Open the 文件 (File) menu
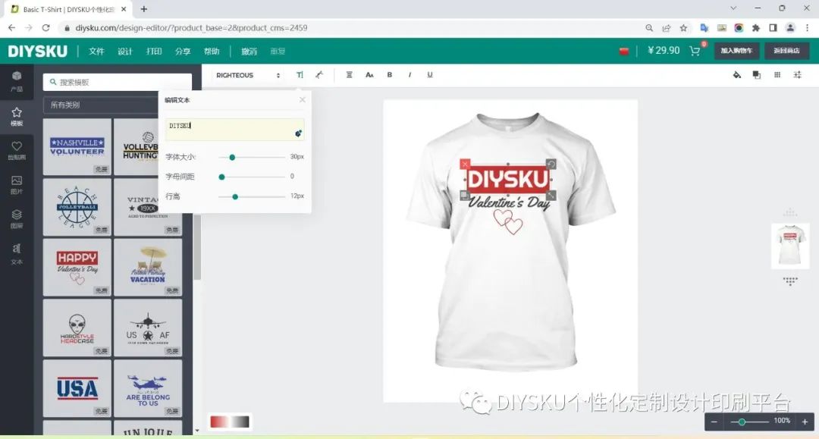Viewport: 819px width, 439px height. coord(96,51)
